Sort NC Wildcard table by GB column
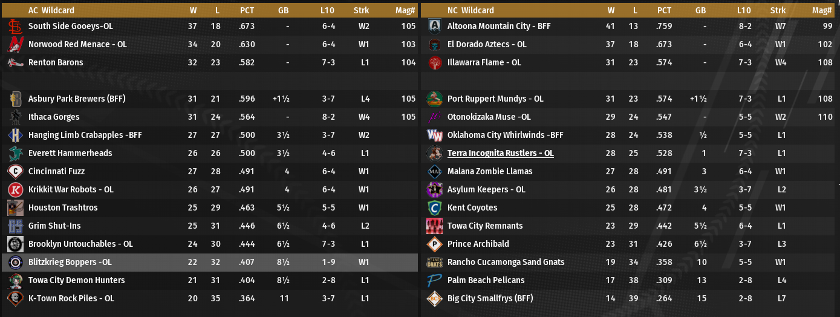 [x=700, y=10]
